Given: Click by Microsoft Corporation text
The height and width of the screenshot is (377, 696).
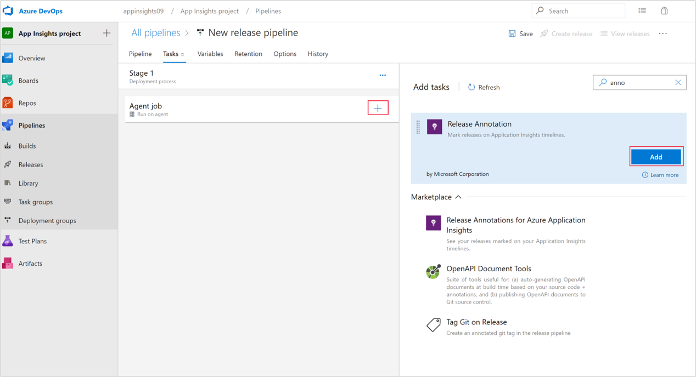Looking at the screenshot, I should [x=458, y=174].
